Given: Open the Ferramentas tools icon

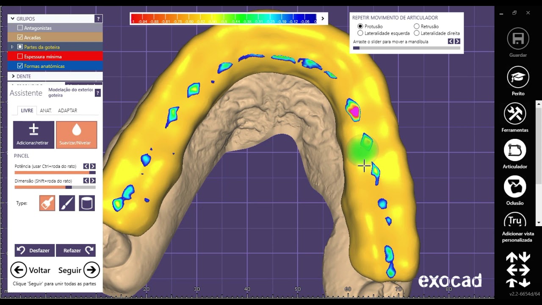Looking at the screenshot, I should click(515, 114).
